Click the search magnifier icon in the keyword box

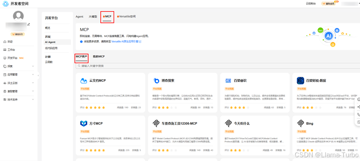coord(79,66)
